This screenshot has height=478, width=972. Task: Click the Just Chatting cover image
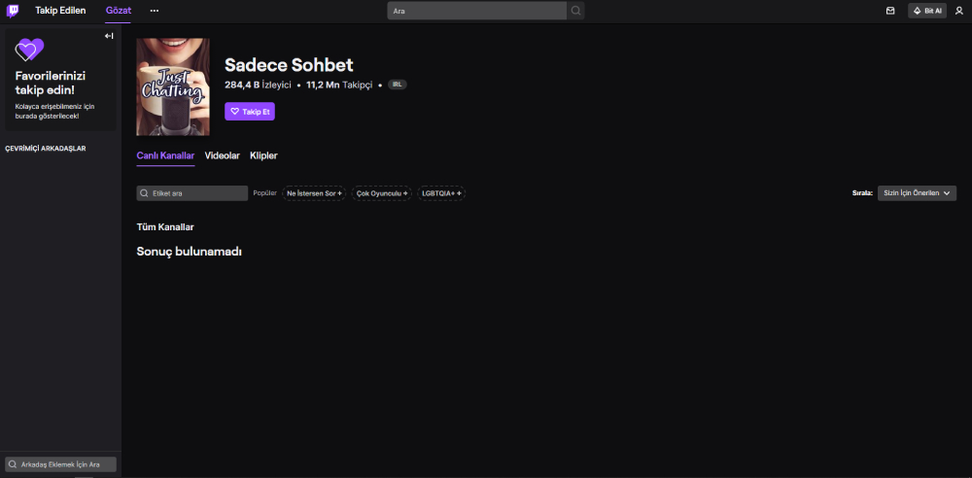[173, 86]
